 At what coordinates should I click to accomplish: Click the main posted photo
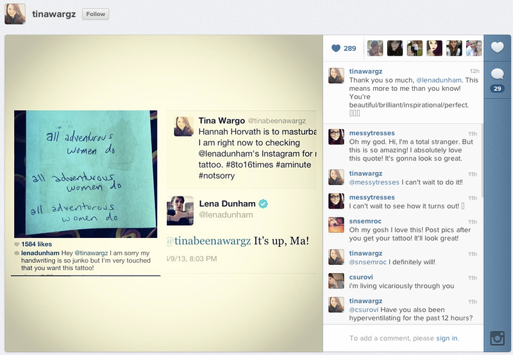(x=164, y=193)
